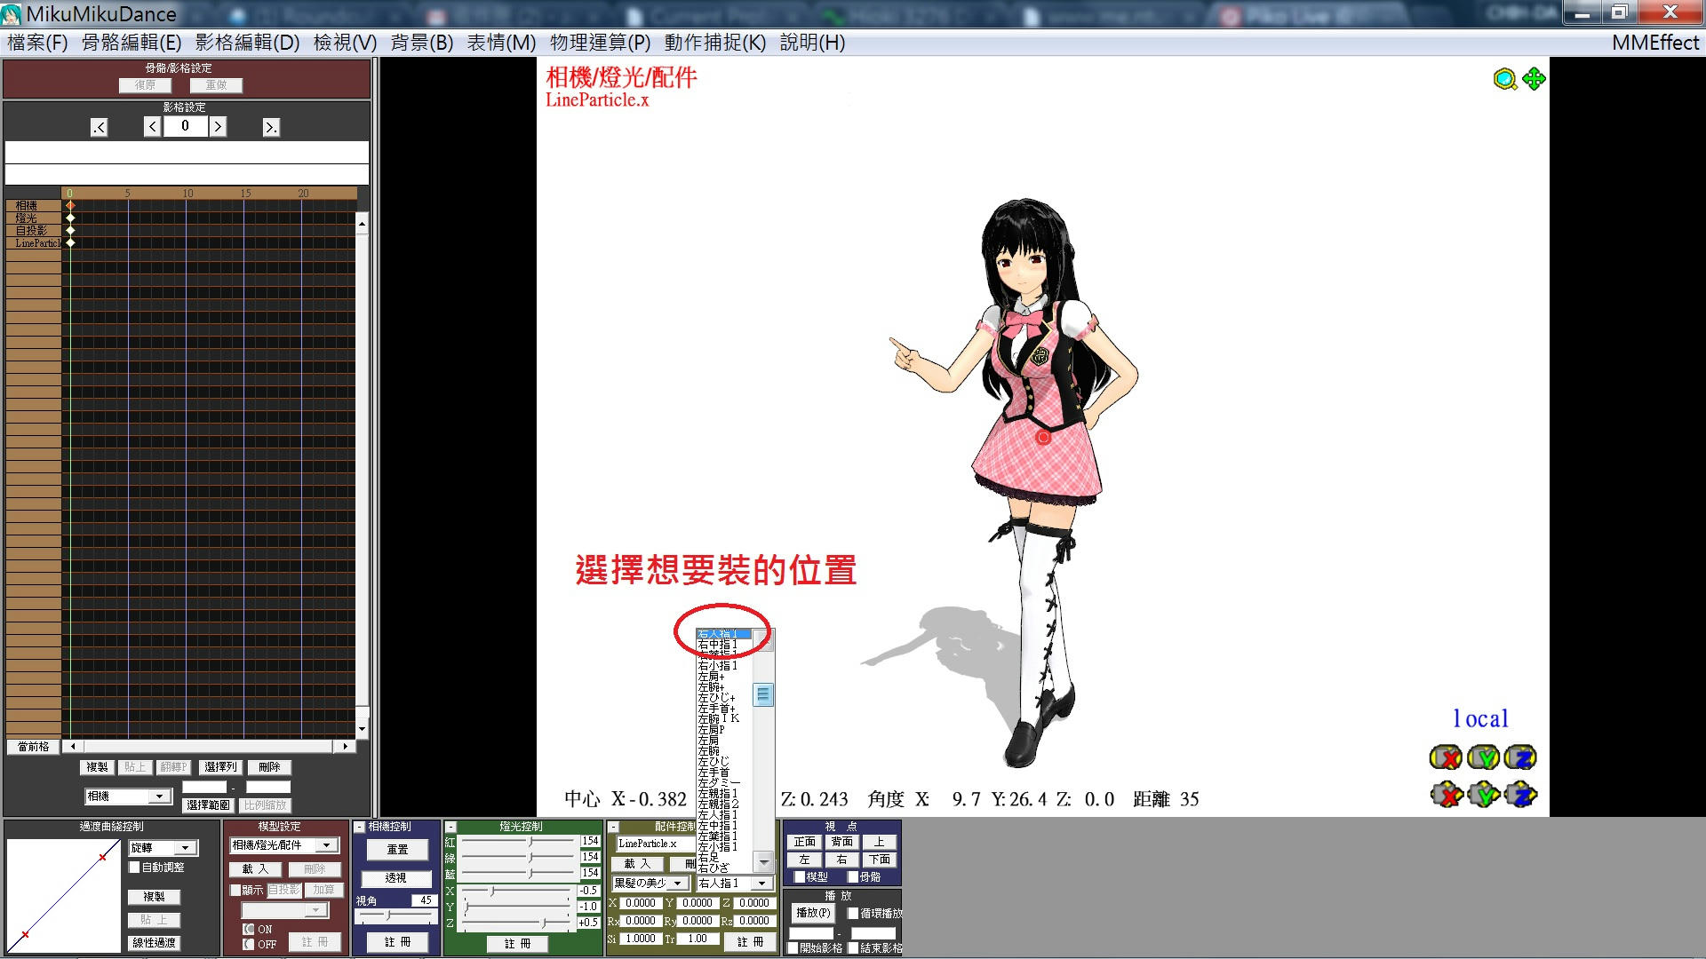
Task: Open the 骨骼編輯(E) menu
Action: pyautogui.click(x=132, y=43)
